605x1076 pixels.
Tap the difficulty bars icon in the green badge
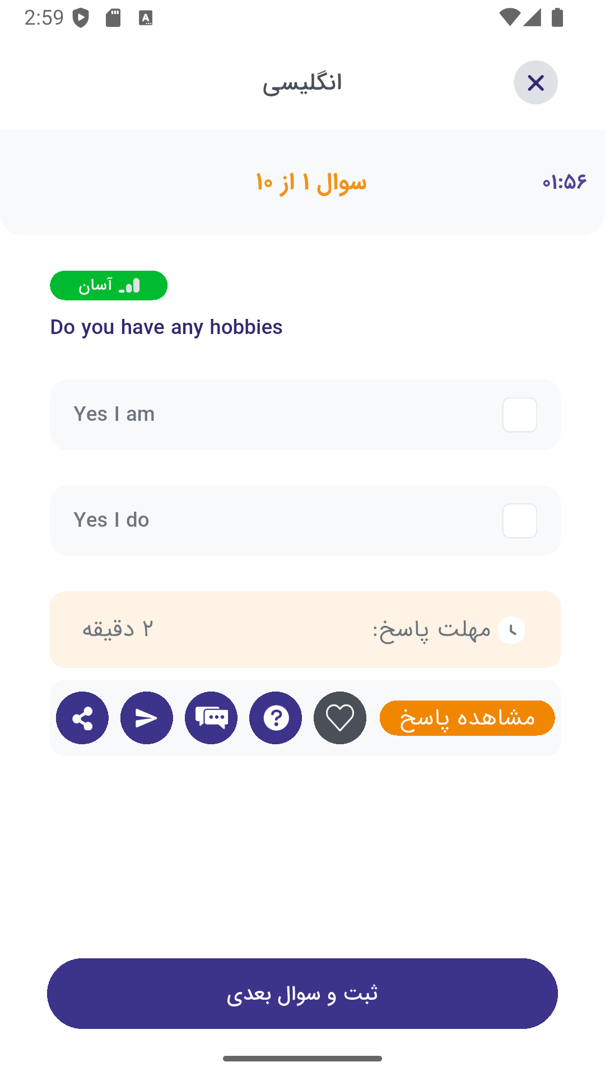(x=130, y=286)
